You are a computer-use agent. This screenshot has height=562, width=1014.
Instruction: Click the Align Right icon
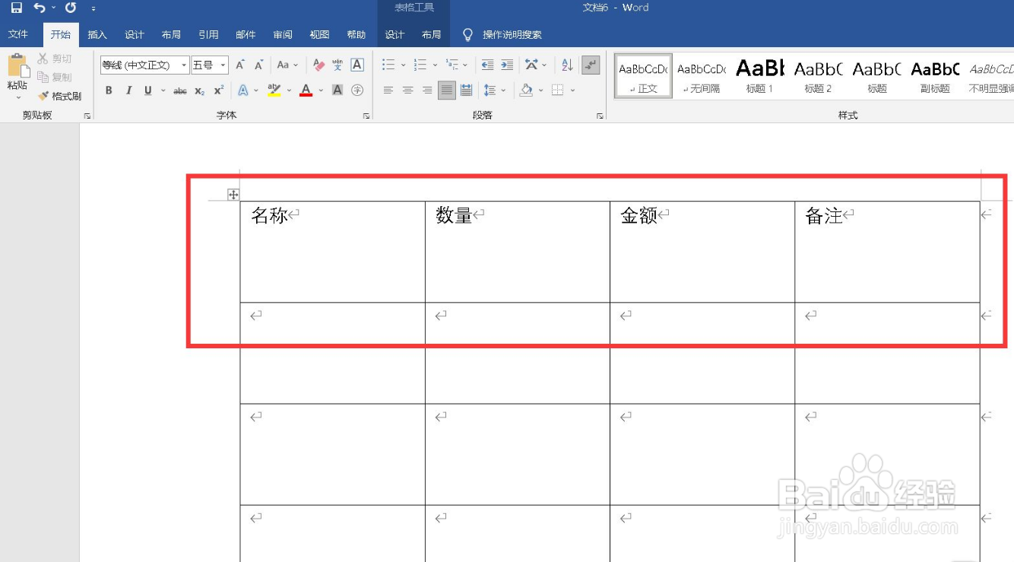pos(427,90)
